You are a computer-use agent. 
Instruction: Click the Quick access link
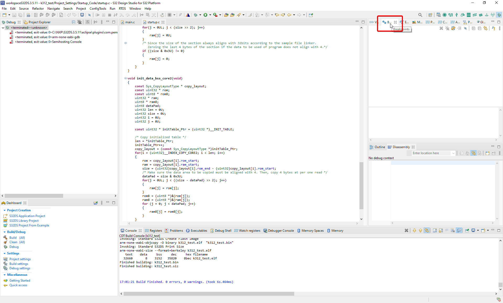(18, 285)
